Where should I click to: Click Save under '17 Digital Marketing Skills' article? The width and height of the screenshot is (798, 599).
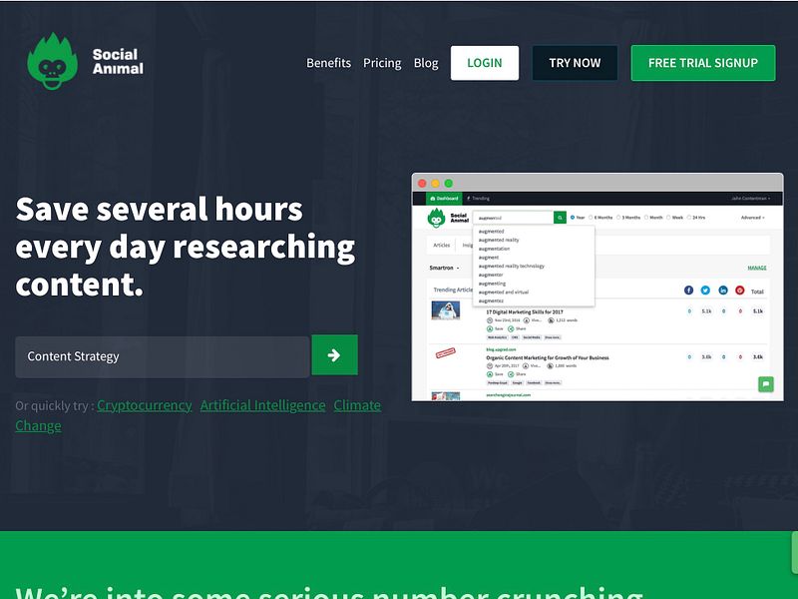tap(495, 329)
